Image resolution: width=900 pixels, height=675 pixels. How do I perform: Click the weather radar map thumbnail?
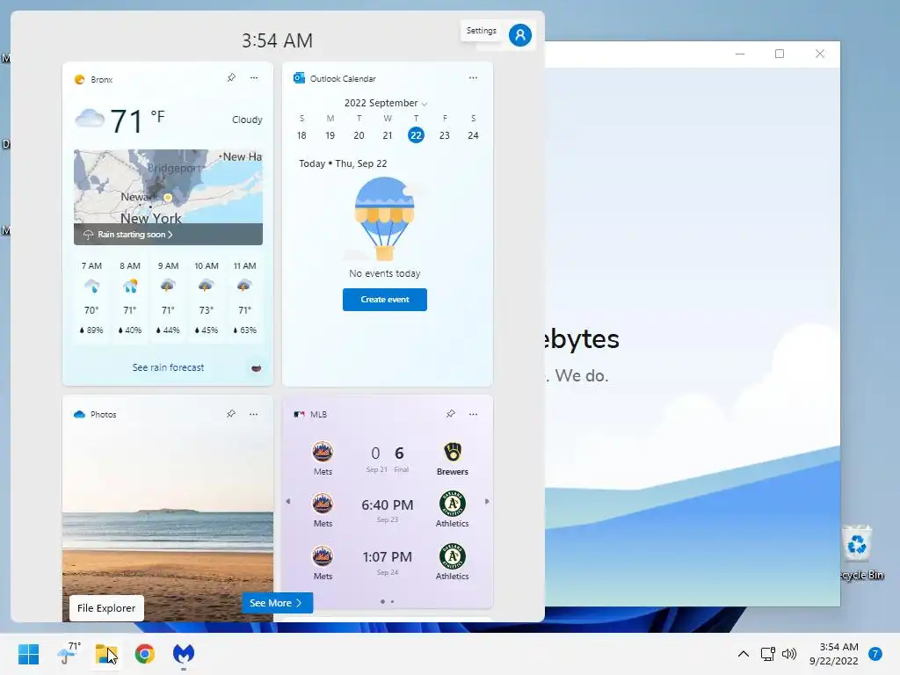coord(168,186)
